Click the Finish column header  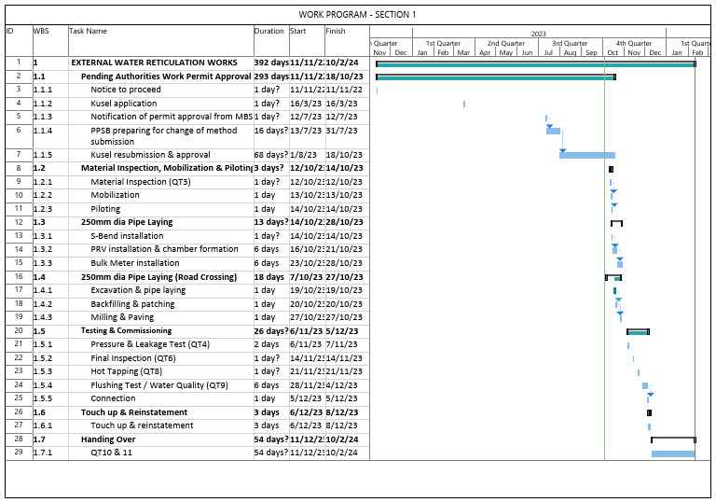click(336, 31)
